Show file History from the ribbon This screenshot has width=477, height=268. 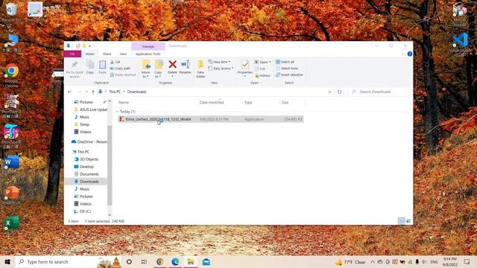(x=262, y=76)
